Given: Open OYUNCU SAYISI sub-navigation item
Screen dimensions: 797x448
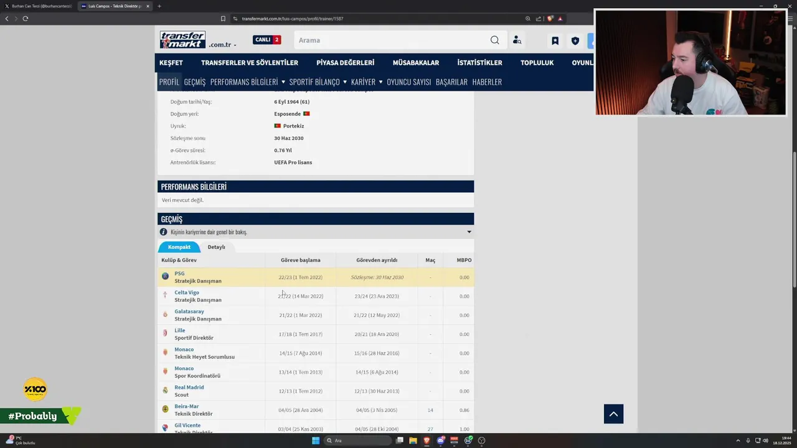Looking at the screenshot, I should [x=409, y=82].
